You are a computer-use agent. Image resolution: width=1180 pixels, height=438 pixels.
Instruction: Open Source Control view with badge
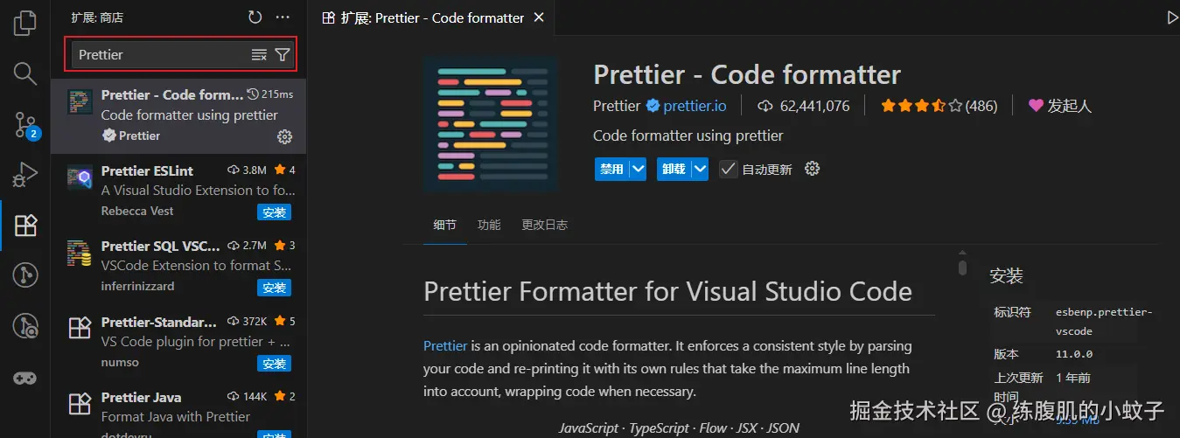click(x=25, y=125)
